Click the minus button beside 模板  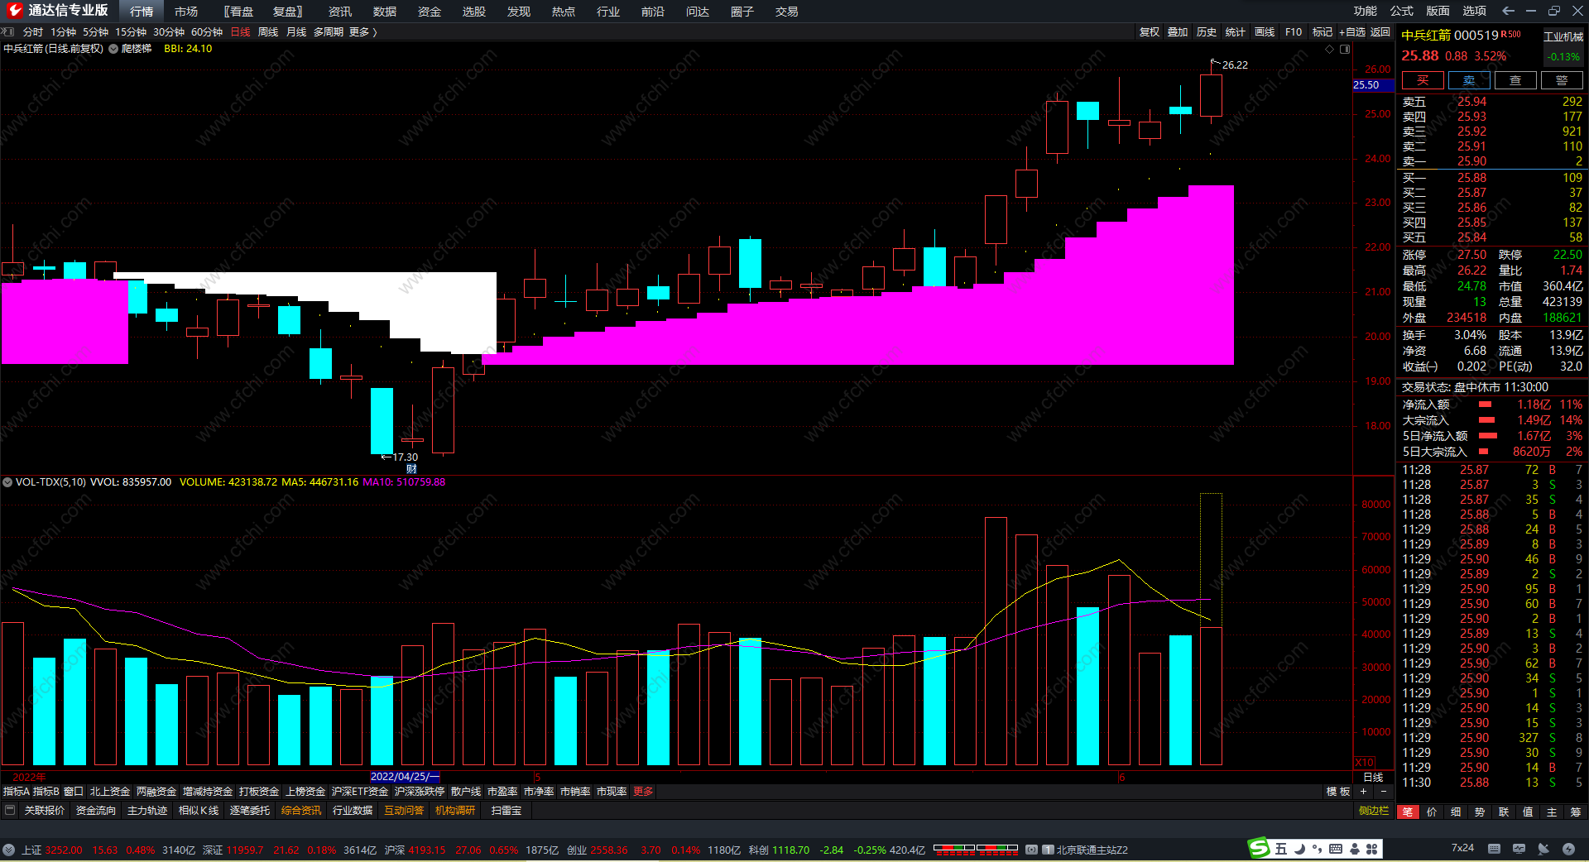(x=1383, y=792)
